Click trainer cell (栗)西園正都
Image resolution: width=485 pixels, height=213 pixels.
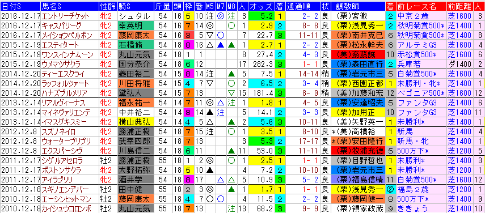(x=357, y=83)
